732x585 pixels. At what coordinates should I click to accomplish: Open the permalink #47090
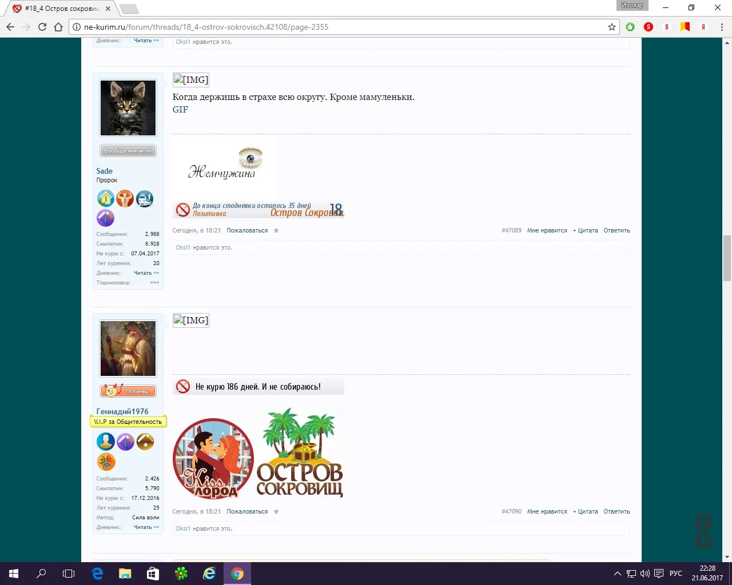511,512
